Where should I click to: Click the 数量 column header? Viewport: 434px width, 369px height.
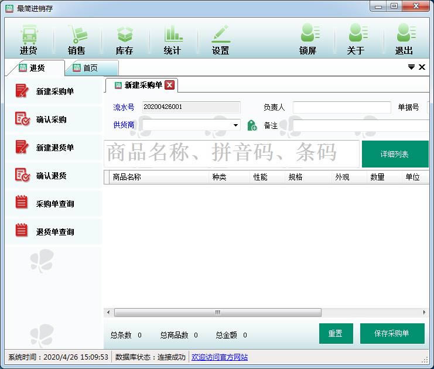(384, 177)
